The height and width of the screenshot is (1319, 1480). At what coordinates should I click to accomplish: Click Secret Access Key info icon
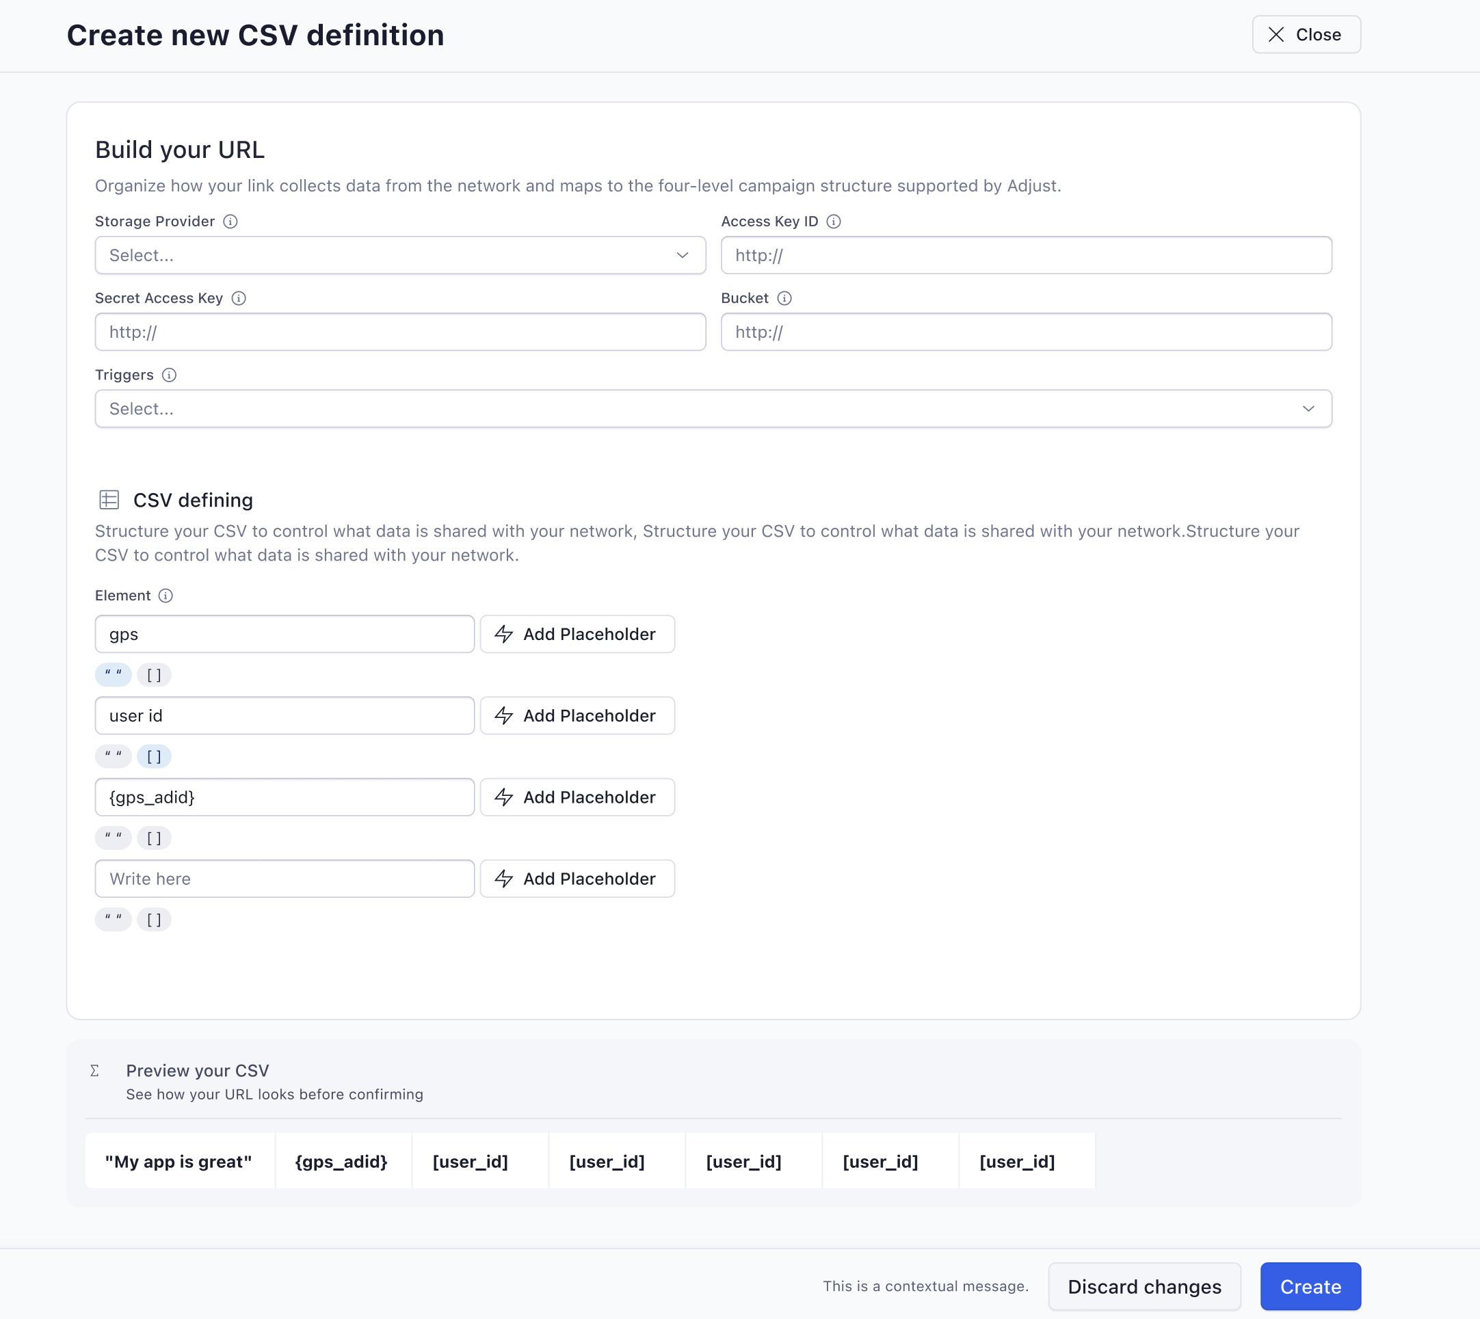[x=239, y=299]
